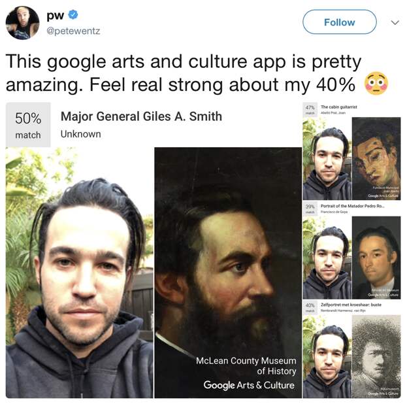This screenshot has height=404, width=405.
Task: Click the Google Arts & Culture watermark
Action: click(249, 385)
